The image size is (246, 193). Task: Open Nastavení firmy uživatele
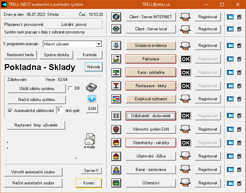36,125
